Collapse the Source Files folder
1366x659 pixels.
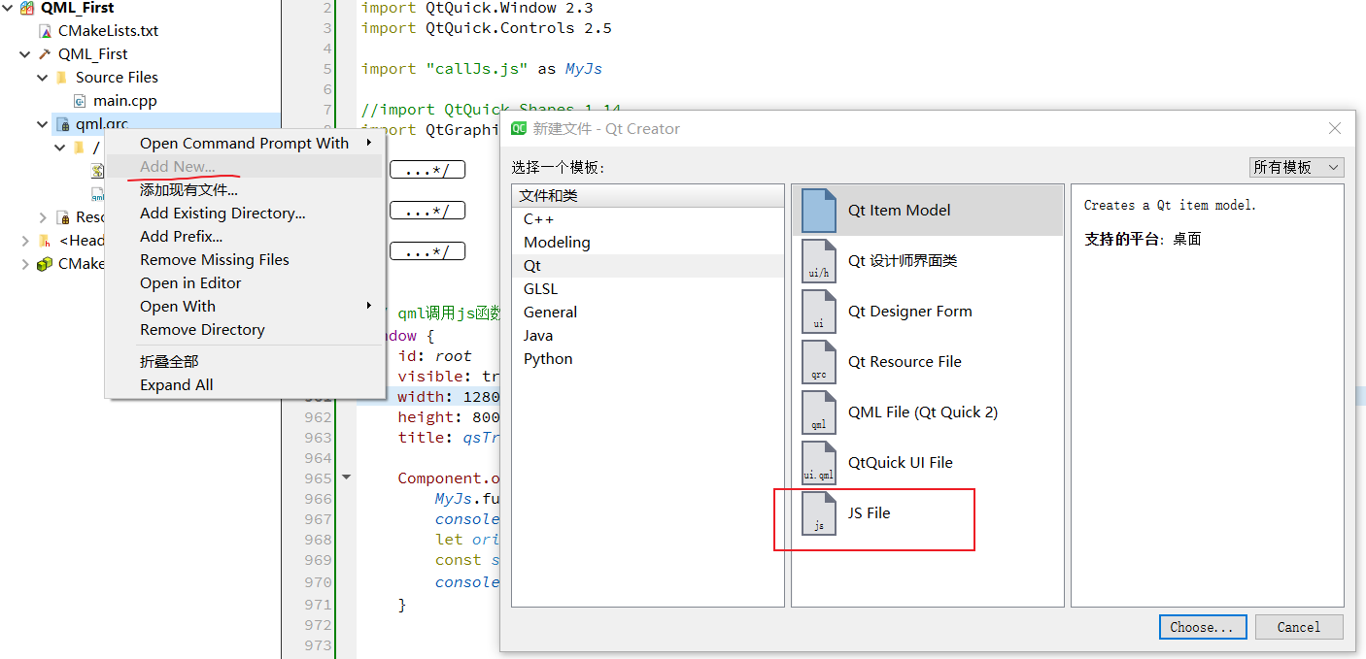click(43, 78)
